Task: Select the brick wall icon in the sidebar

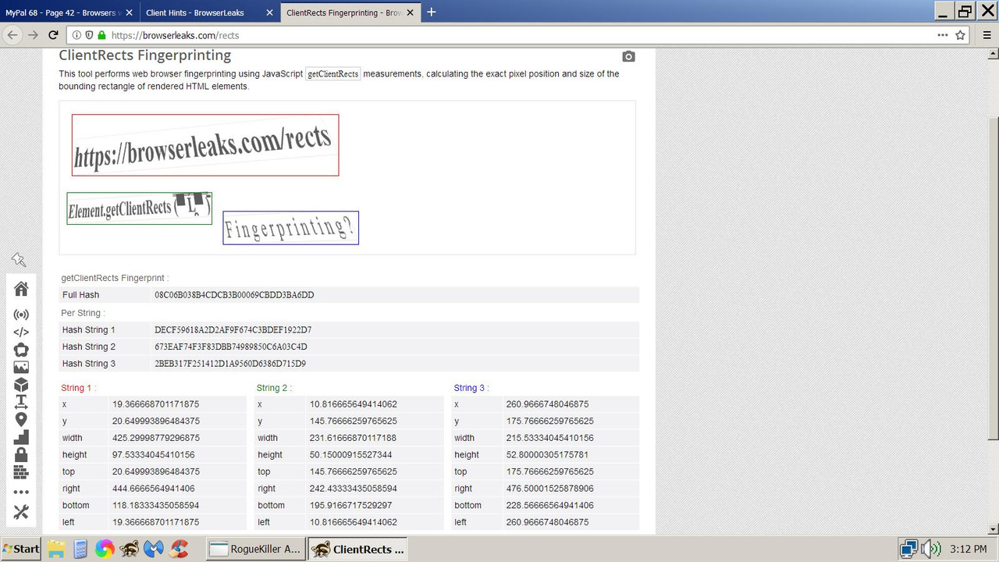Action: pyautogui.click(x=21, y=472)
